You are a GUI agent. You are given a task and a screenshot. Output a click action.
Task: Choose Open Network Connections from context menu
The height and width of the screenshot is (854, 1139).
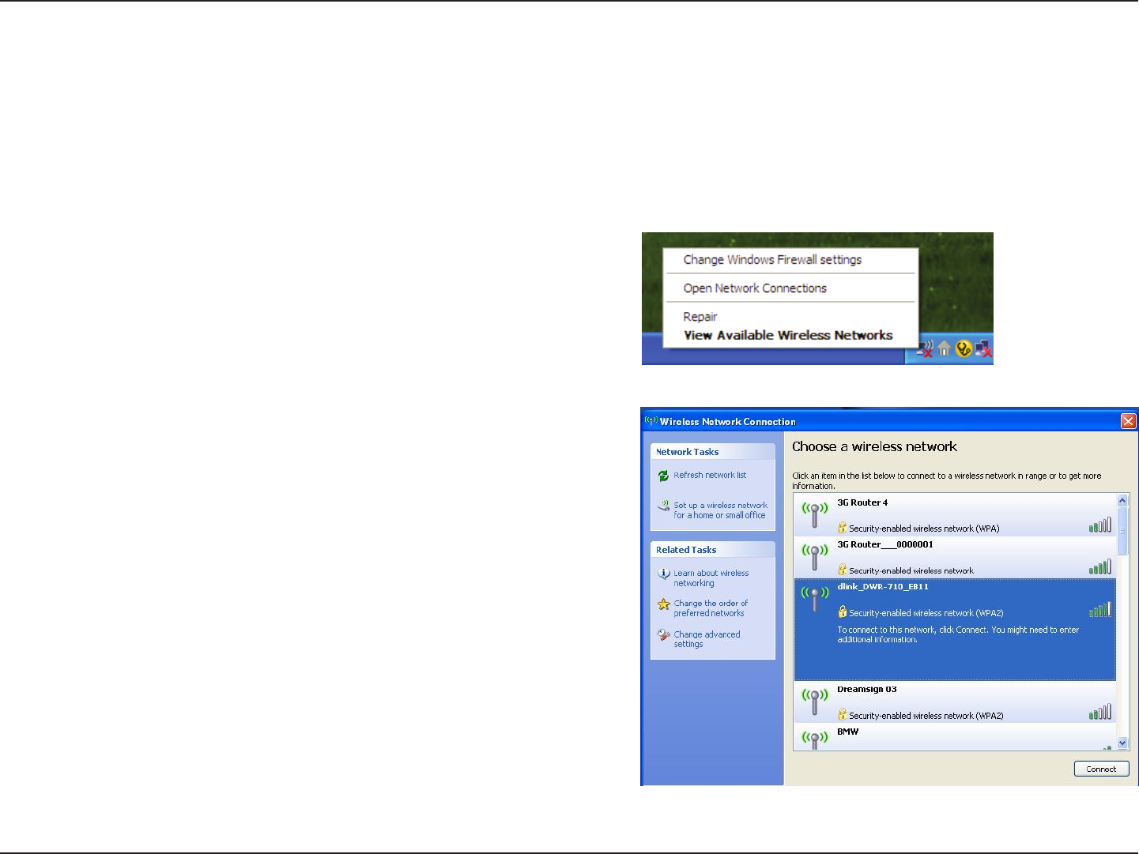click(755, 288)
